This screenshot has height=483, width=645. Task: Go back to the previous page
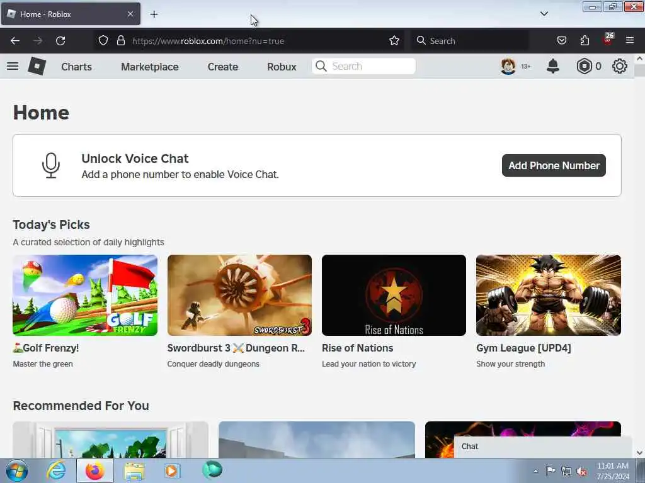point(15,41)
